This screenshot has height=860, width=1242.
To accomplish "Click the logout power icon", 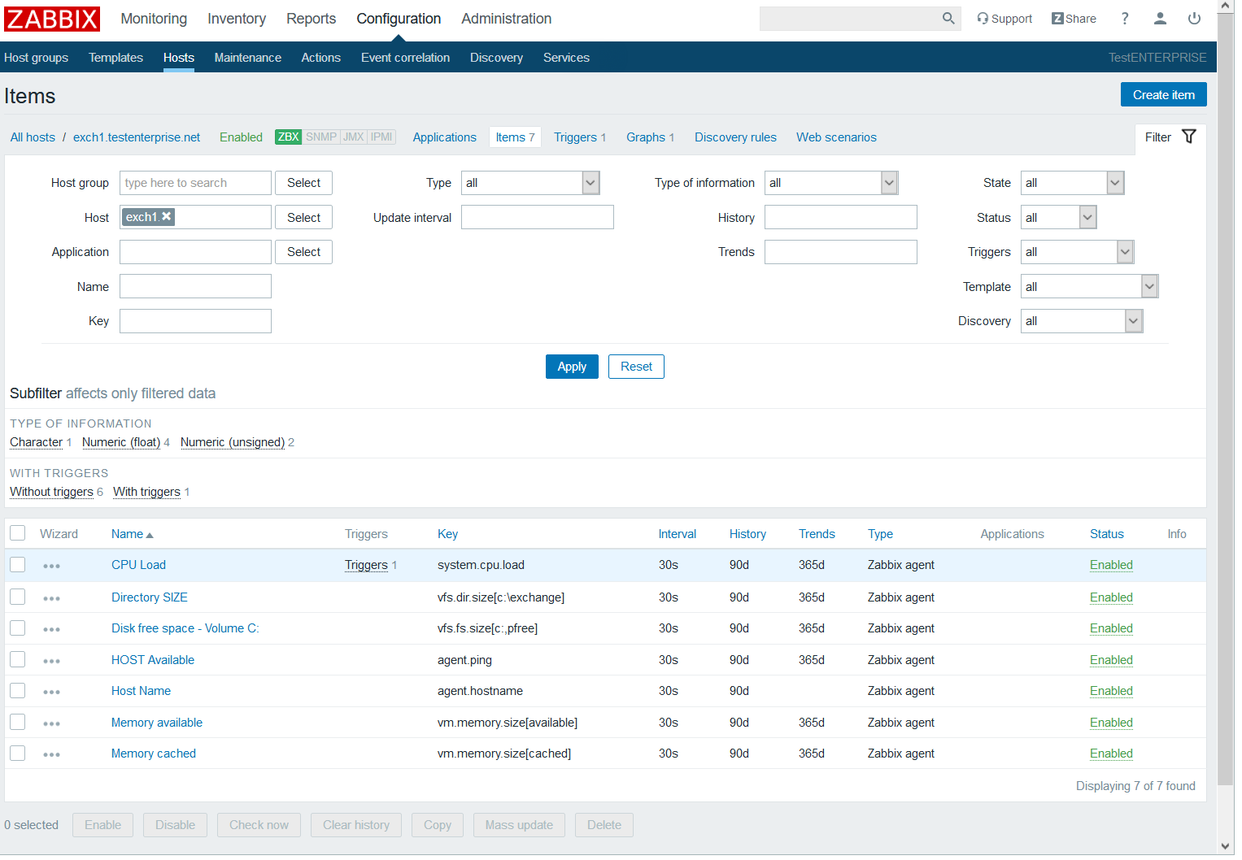I will tap(1193, 19).
